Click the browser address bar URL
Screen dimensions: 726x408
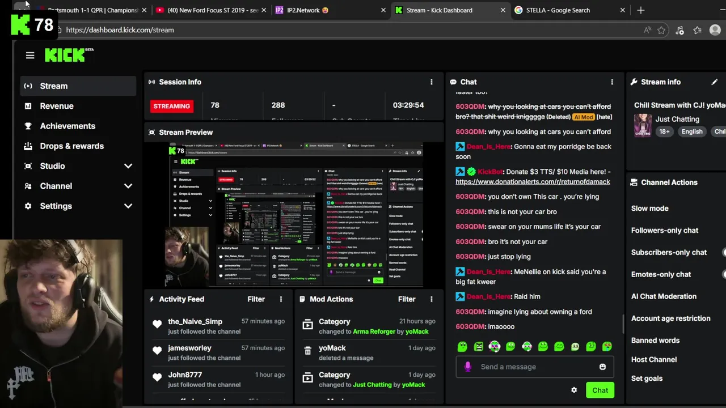(120, 30)
